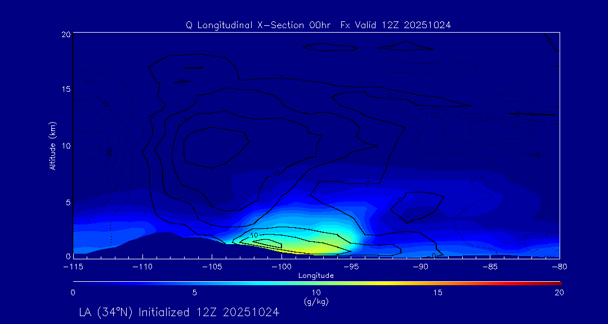
Task: Click the '20' tick on the altitude axis
Action: [65, 34]
